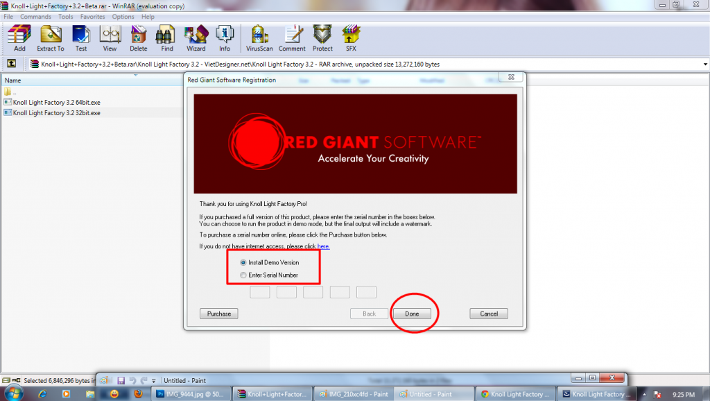Click the save icon in Paint title bar
This screenshot has height=401, width=710.
121,381
